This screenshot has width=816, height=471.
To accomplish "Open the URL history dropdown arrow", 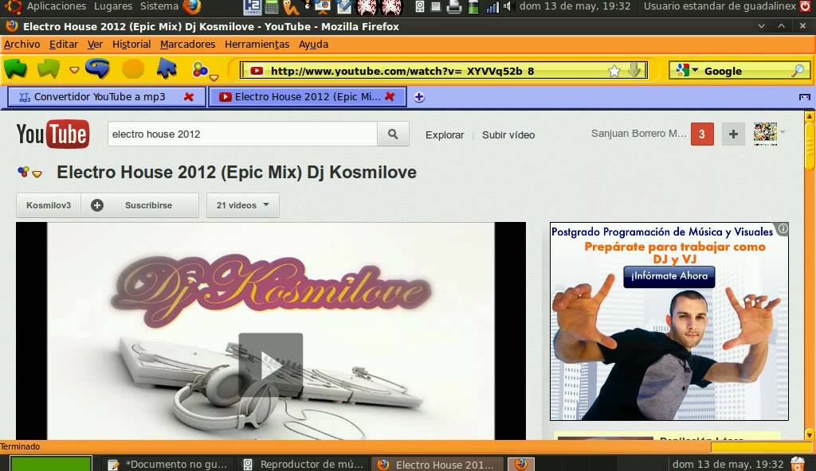I will pyautogui.click(x=634, y=70).
